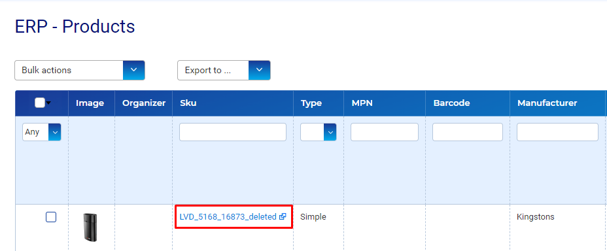Viewport: 607px width, 251px height.
Task: Click the ERP - Products page title
Action: [x=75, y=26]
